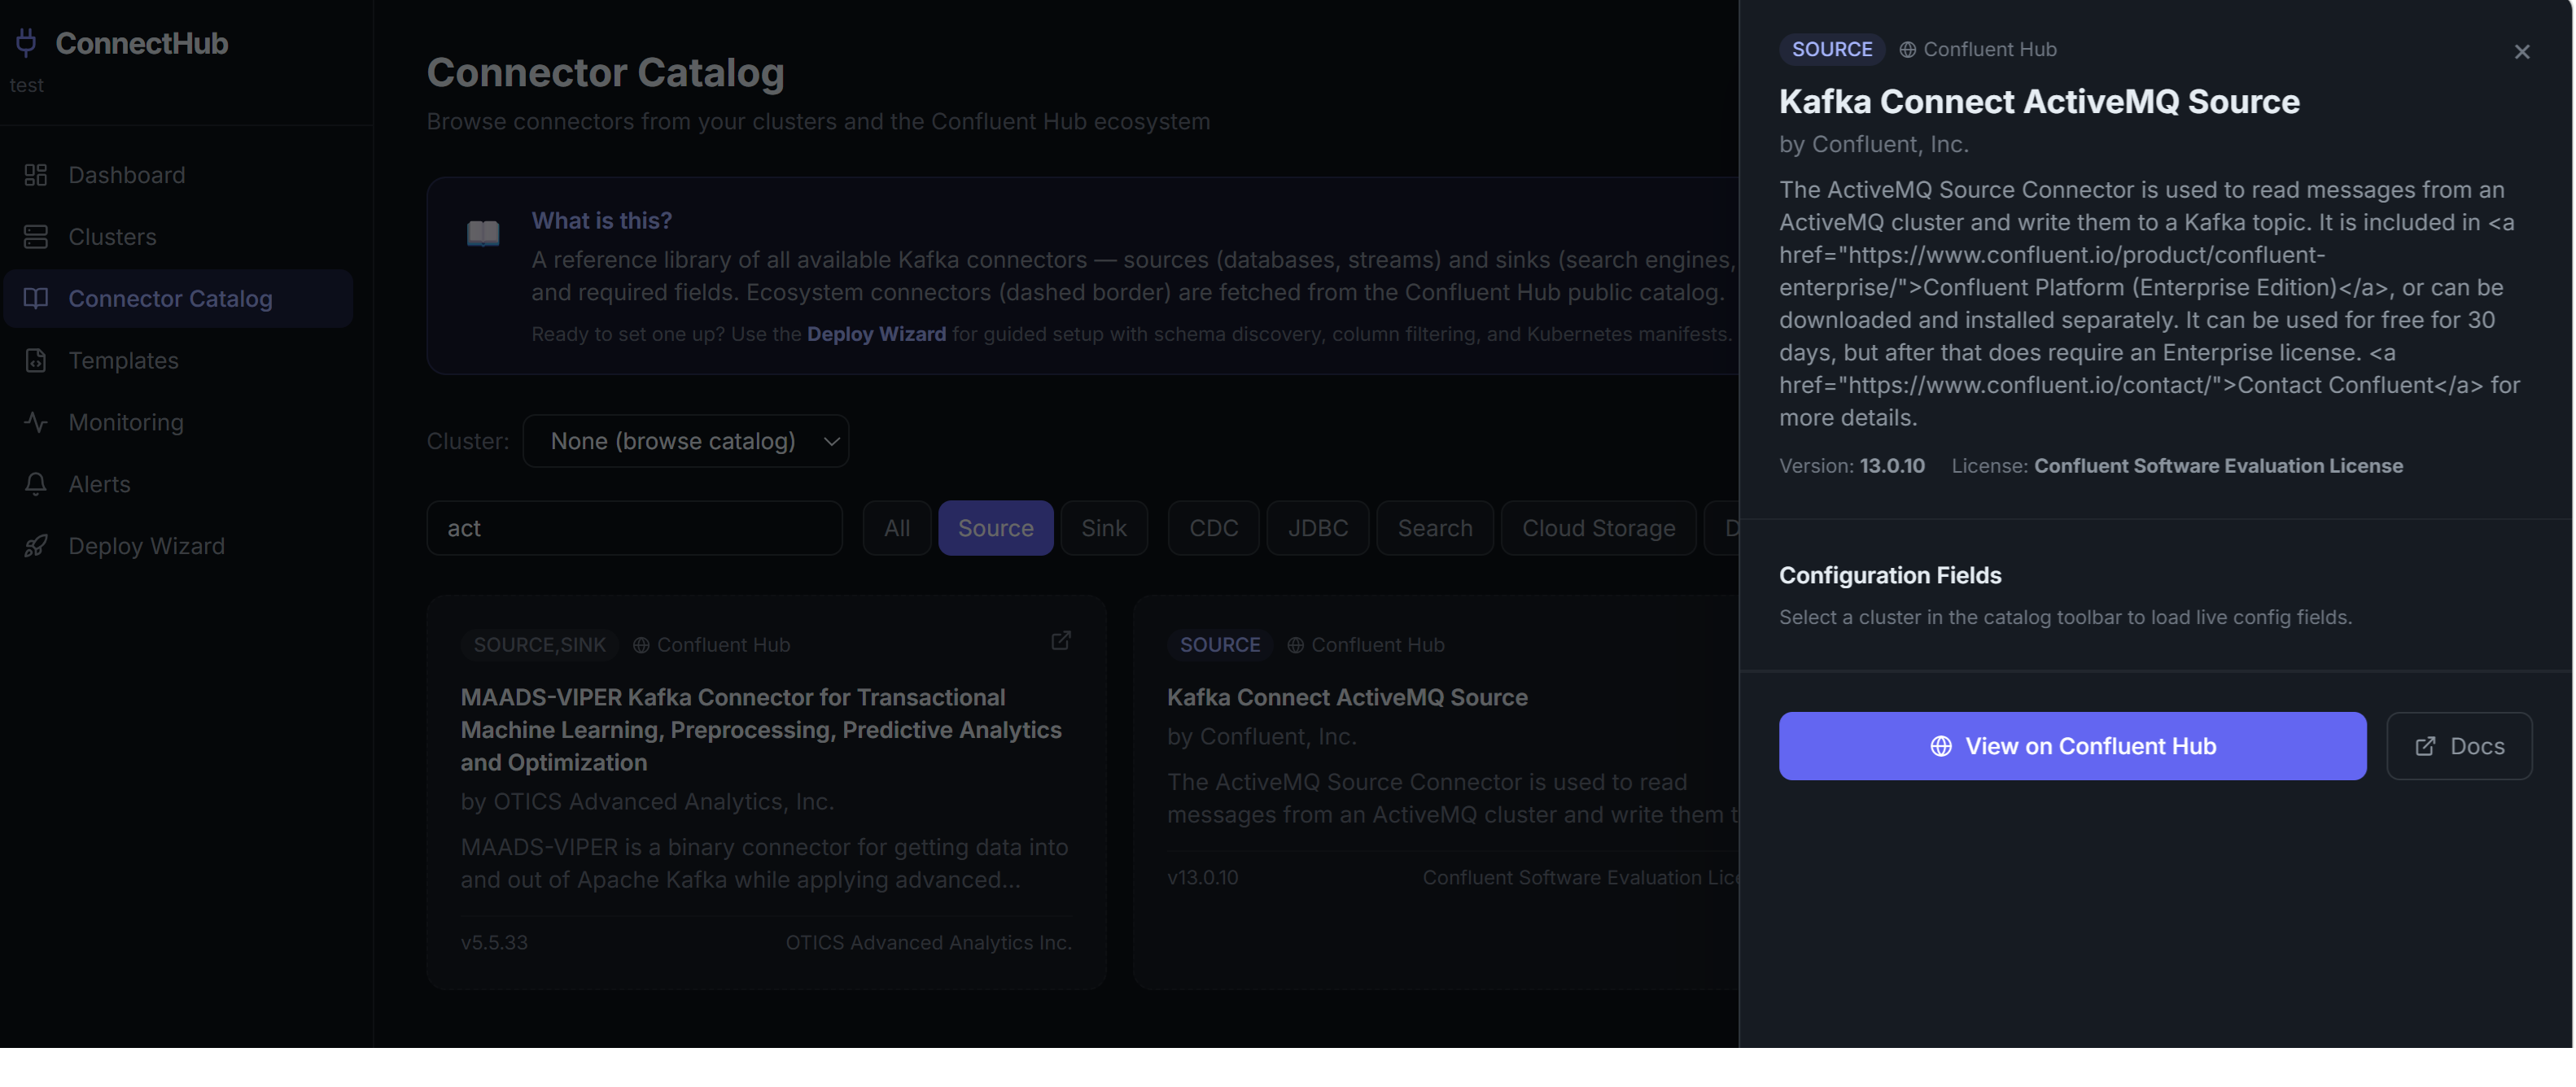Viewport: 2576px width, 1087px height.
Task: Click the Deploy Wizard rocket icon
Action: 36,546
